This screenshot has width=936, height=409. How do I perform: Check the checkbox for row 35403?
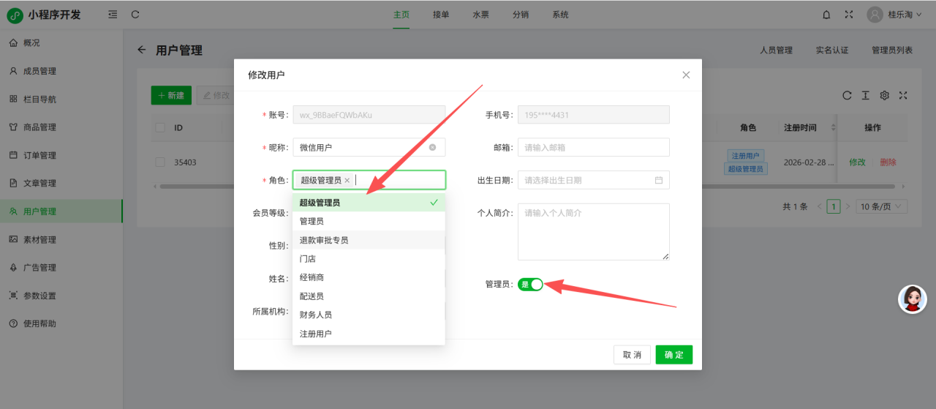(x=160, y=162)
